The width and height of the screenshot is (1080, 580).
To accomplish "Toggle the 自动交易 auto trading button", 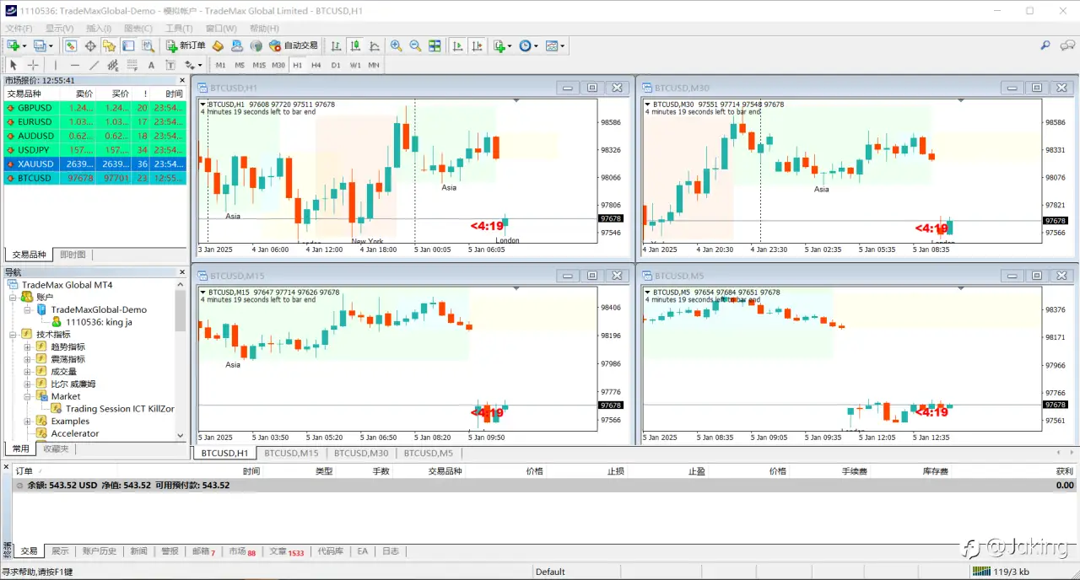I will 294,46.
